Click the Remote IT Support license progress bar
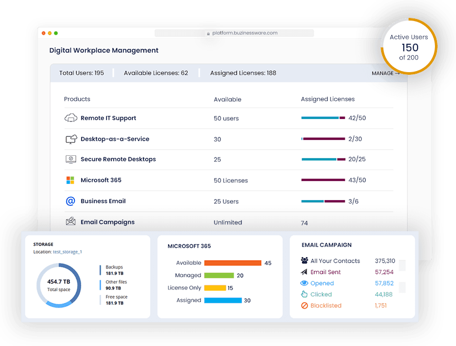Screen dimensions: 456x346 pyautogui.click(x=323, y=118)
